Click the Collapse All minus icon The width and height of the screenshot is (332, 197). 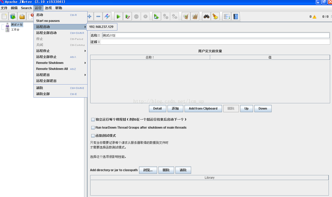point(98,16)
